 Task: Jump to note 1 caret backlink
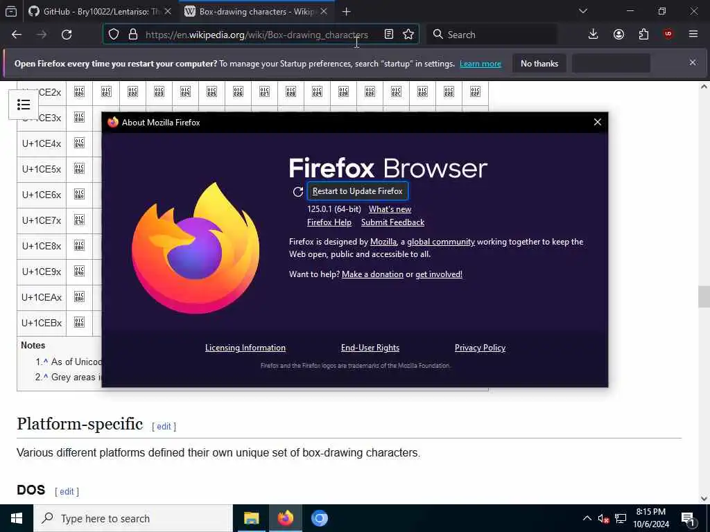pos(46,361)
